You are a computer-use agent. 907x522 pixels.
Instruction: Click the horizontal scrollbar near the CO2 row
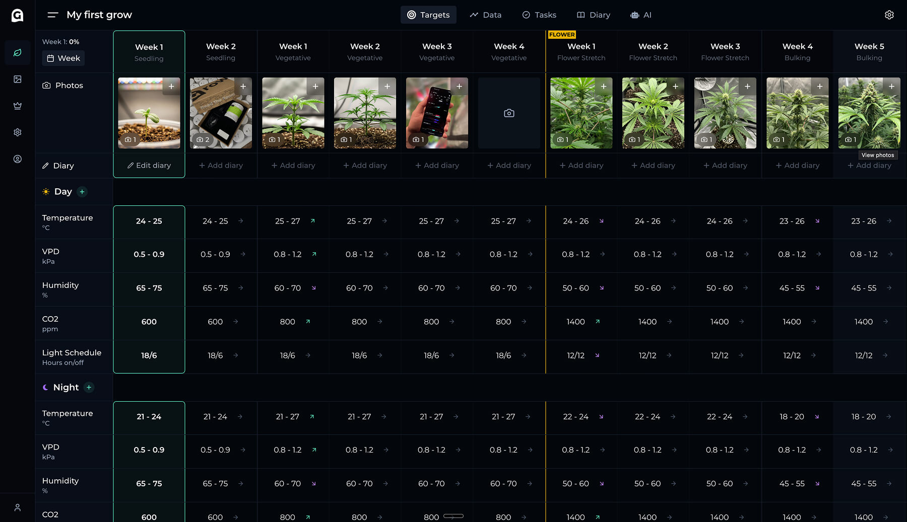coord(452,515)
